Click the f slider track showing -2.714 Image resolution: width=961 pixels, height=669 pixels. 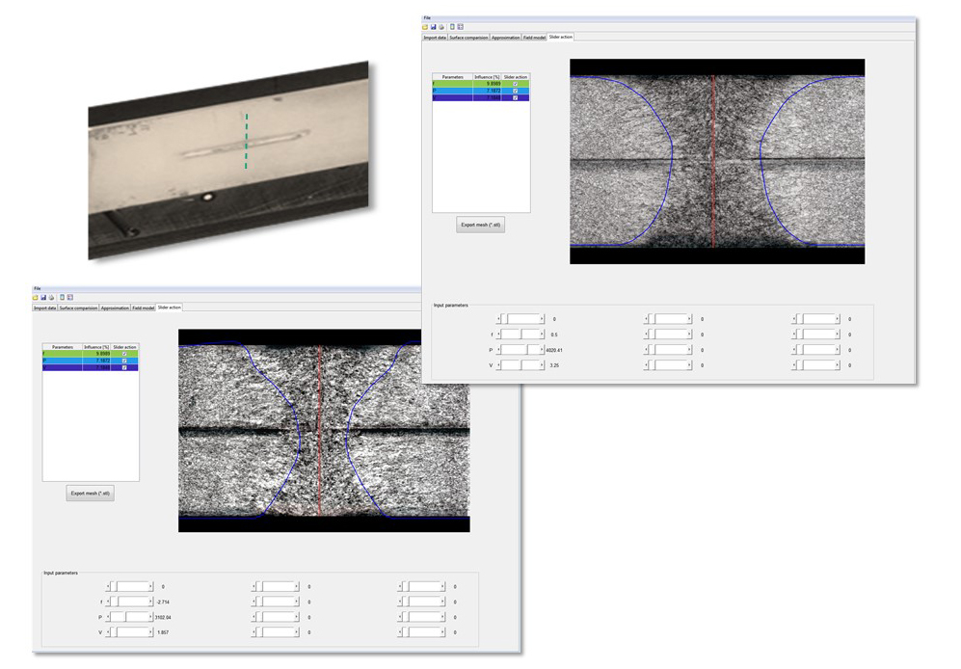(x=130, y=602)
